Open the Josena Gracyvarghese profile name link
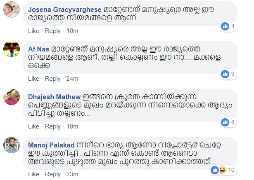Viewport: 254px width, 180px height. [64, 10]
